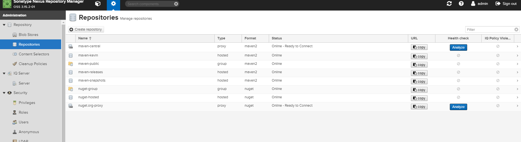This screenshot has width=521, height=142.
Task: Sort by Type column header
Action: (228, 38)
